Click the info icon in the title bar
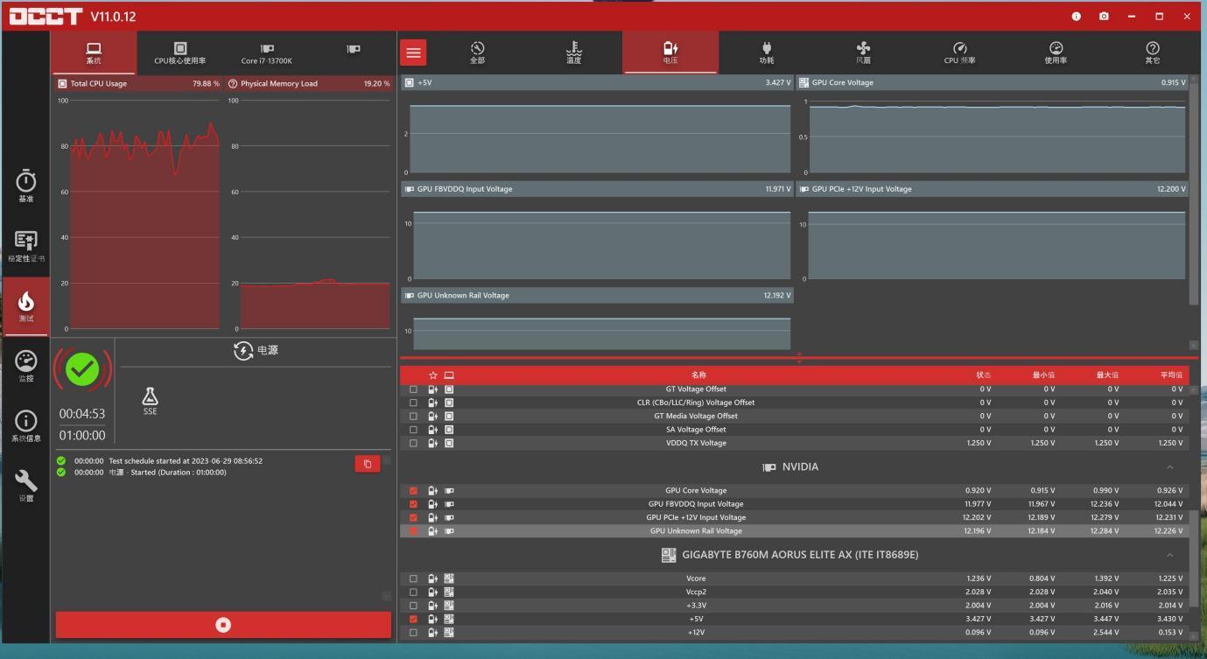Image resolution: width=1207 pixels, height=659 pixels. coord(1076,17)
